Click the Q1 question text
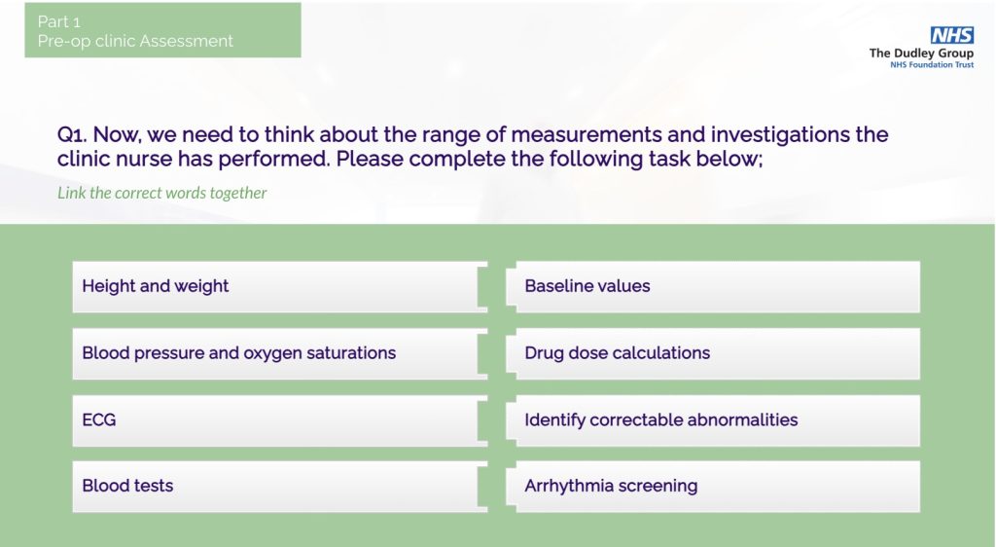This screenshot has width=996, height=547. coord(473,146)
